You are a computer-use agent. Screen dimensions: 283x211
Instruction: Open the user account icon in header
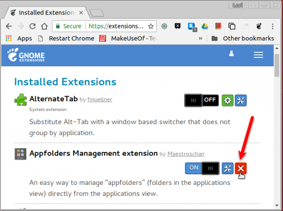[x=232, y=54]
